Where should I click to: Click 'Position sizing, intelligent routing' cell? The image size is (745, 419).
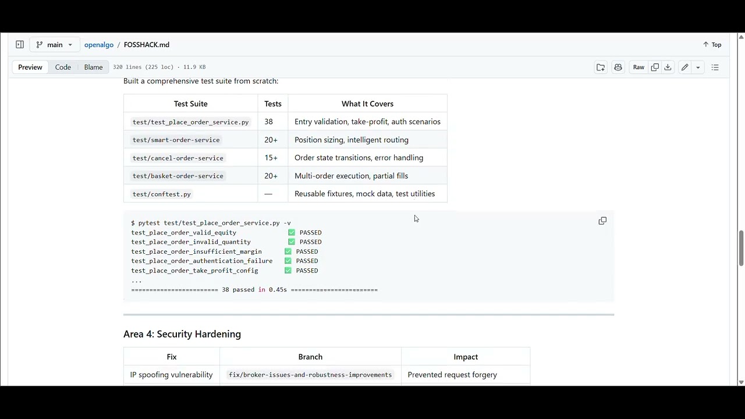pos(367,140)
